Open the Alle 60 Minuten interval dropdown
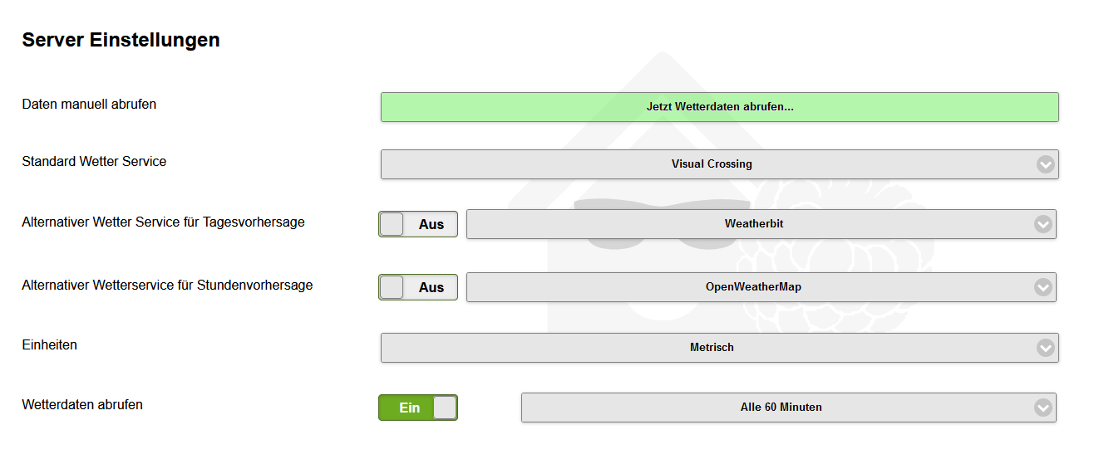1104x454 pixels. [780, 408]
